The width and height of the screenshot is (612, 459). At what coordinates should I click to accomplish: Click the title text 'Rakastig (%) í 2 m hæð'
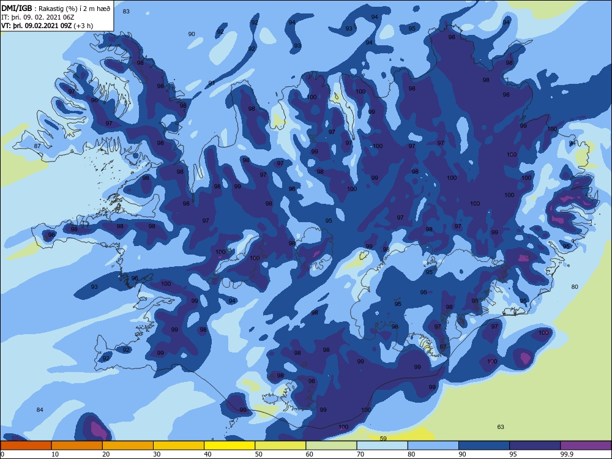click(x=75, y=9)
